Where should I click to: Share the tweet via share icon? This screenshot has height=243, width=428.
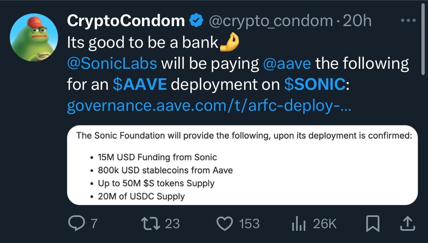[x=407, y=223]
